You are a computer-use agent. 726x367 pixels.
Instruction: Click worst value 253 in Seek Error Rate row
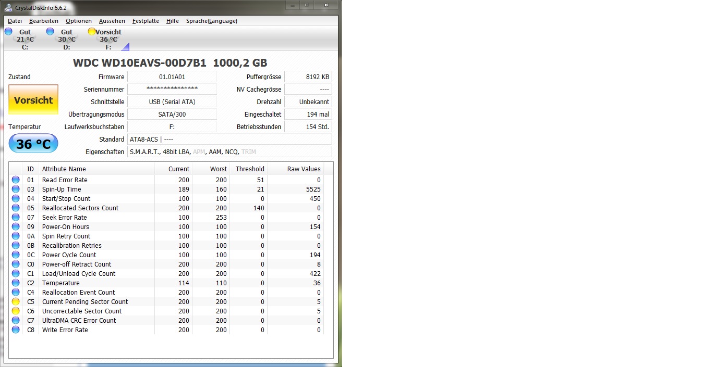tap(221, 218)
